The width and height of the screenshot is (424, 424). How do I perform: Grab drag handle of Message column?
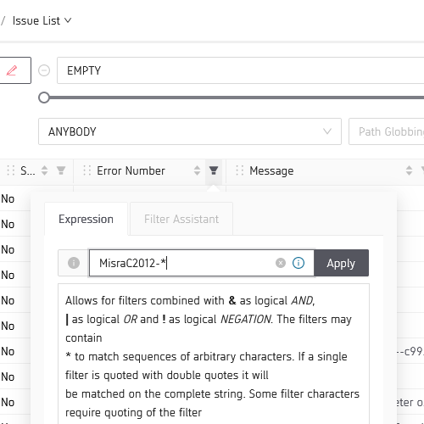click(x=239, y=170)
